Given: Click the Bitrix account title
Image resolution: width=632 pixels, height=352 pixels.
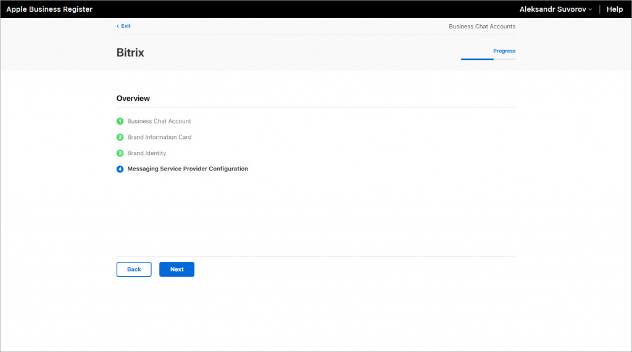Looking at the screenshot, I should tap(130, 52).
